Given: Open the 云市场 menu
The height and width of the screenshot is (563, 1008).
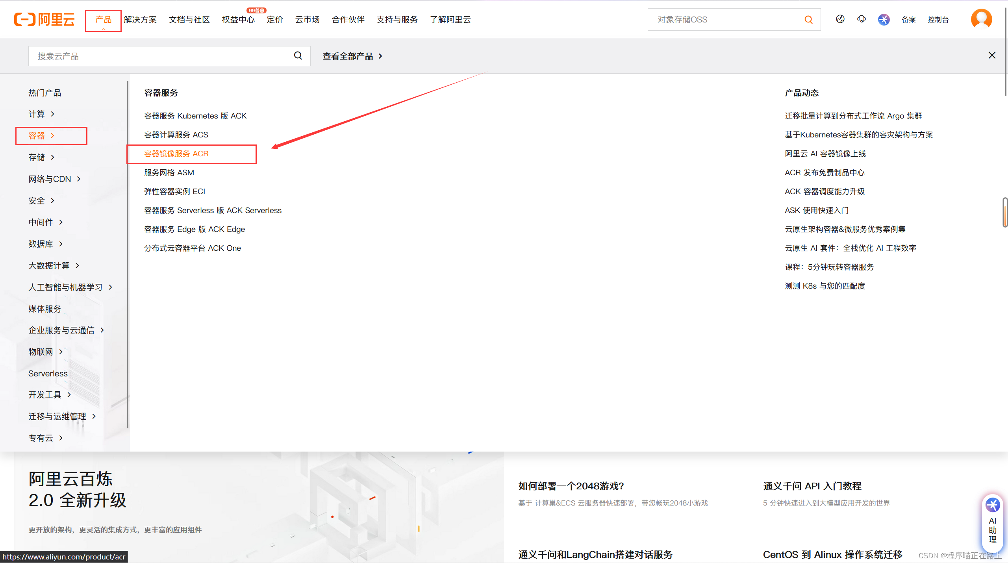Looking at the screenshot, I should [307, 20].
